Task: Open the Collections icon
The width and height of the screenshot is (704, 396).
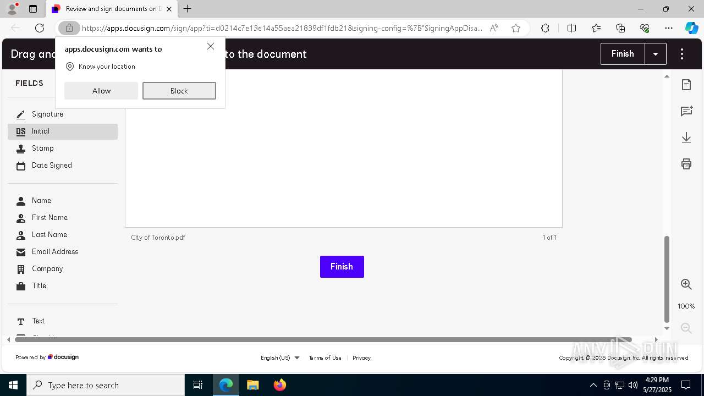Action: coord(620,28)
